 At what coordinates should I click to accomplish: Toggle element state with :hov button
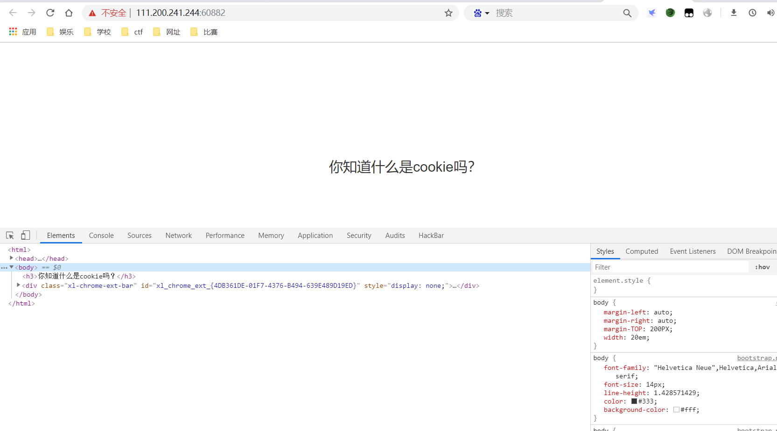point(762,266)
